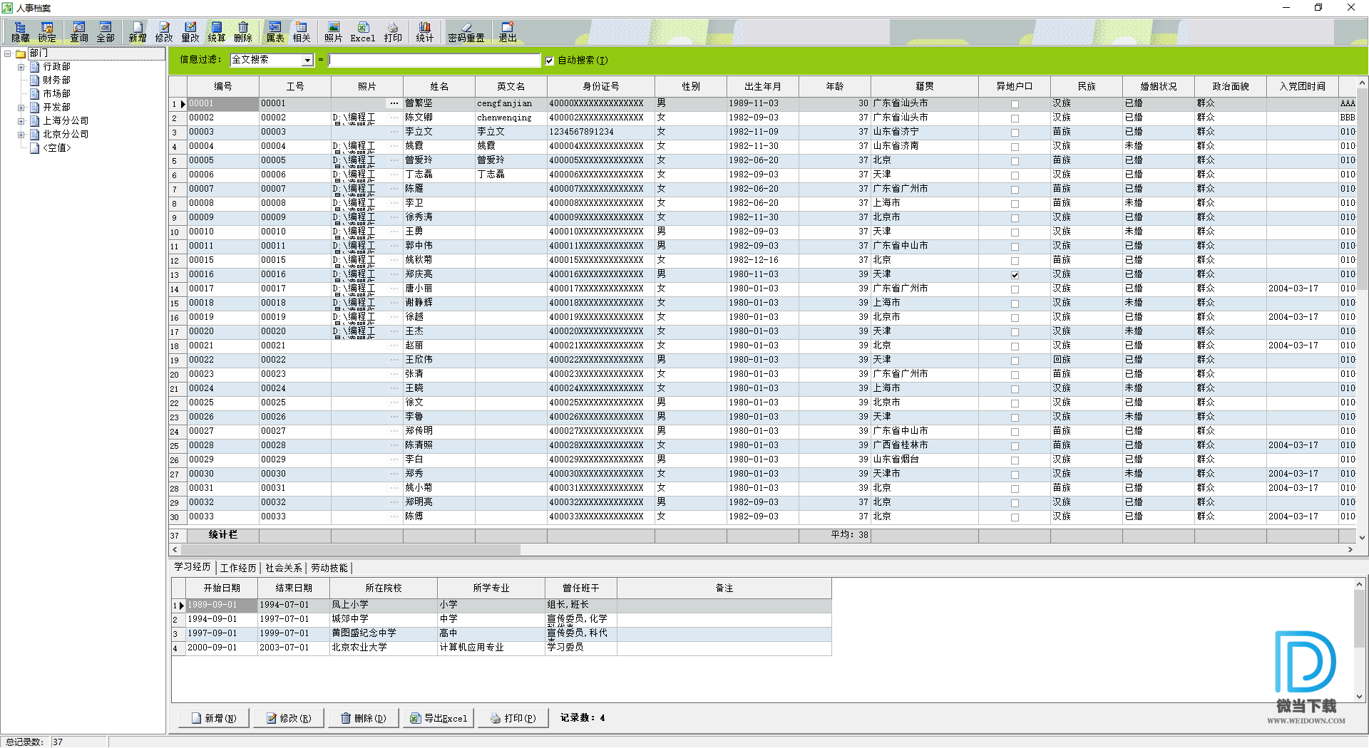Click the 修改 edit toolbar icon
Screen dimensions: 1369x748
tap(164, 32)
